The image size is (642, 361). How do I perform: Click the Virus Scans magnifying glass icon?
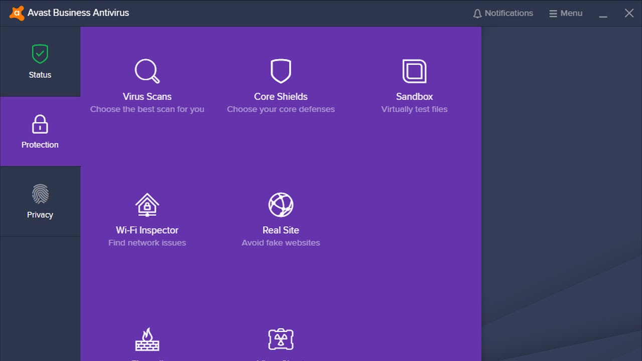pyautogui.click(x=147, y=71)
